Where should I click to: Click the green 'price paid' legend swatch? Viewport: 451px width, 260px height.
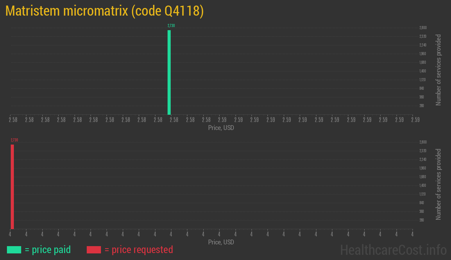(14, 250)
